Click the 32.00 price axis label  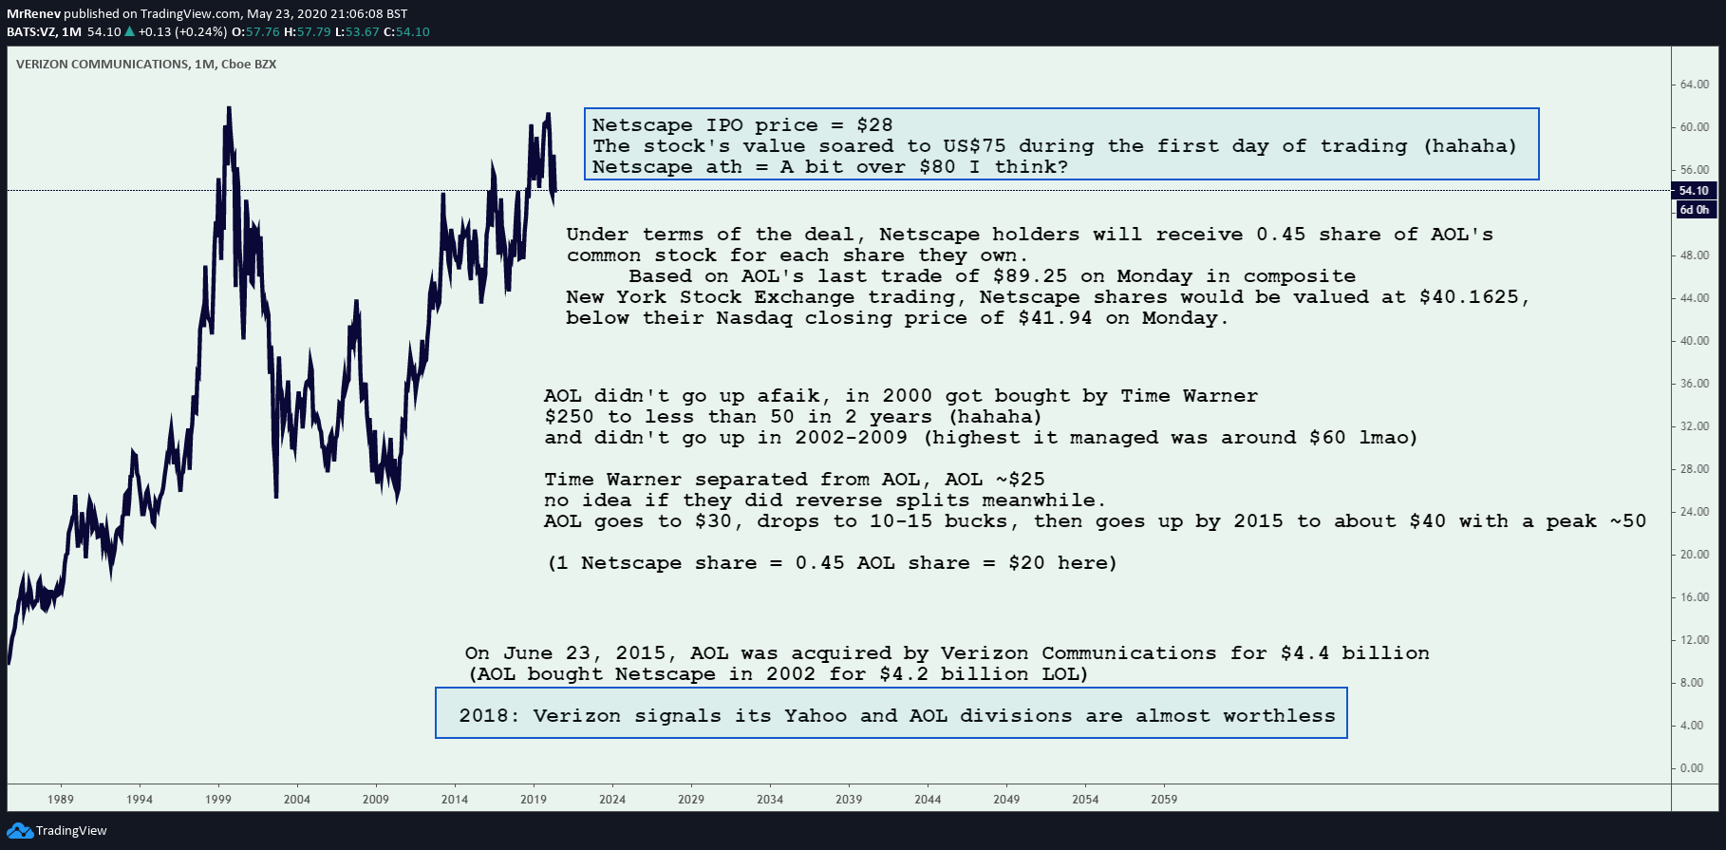tap(1694, 426)
